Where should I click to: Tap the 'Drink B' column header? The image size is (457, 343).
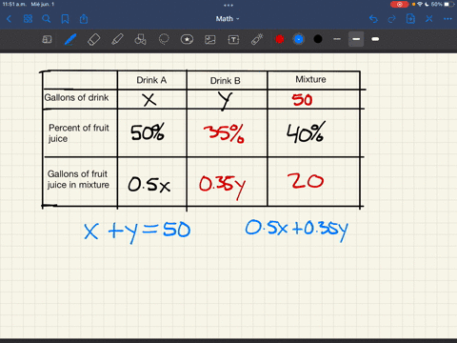click(226, 81)
